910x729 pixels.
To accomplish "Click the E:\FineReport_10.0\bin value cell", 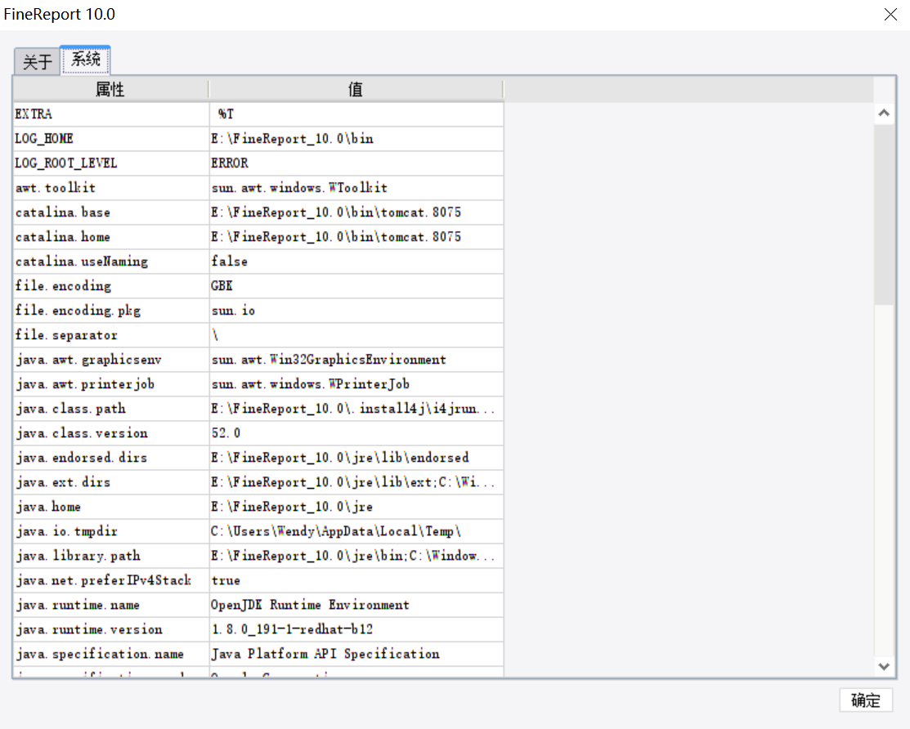I will (356, 139).
